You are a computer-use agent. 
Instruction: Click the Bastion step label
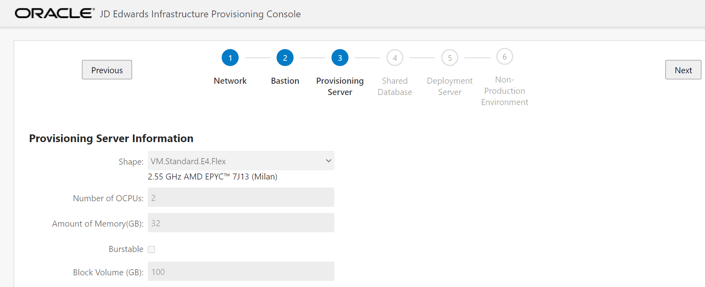[285, 81]
